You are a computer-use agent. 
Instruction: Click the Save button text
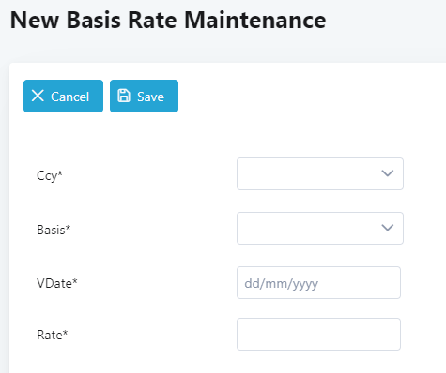[x=150, y=97]
